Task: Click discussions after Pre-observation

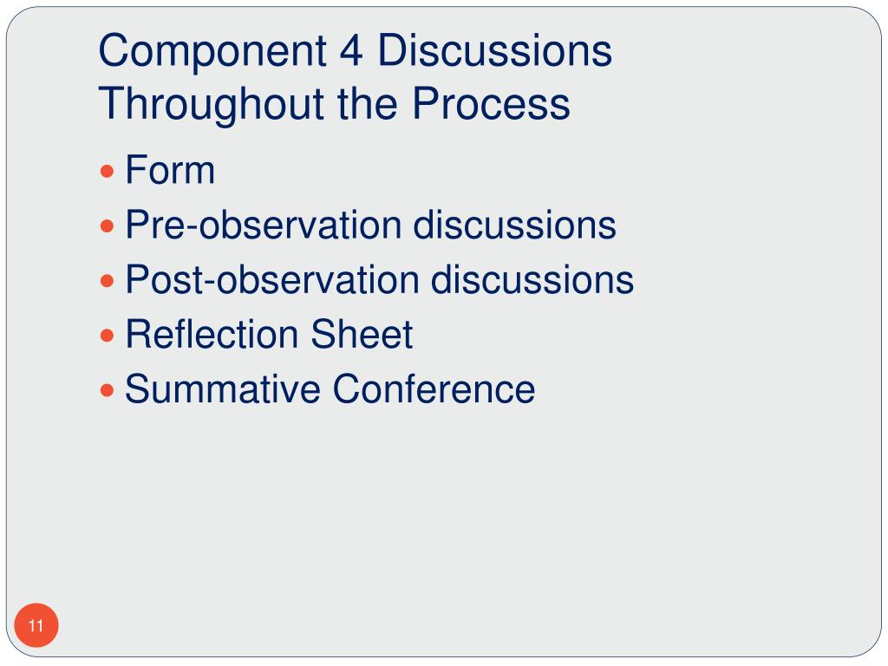Action: tap(515, 225)
